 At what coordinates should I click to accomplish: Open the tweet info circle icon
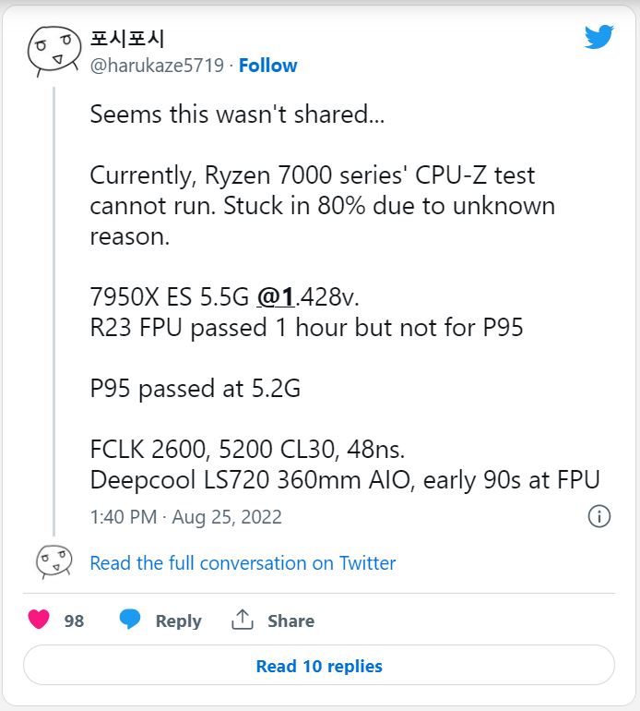(599, 516)
